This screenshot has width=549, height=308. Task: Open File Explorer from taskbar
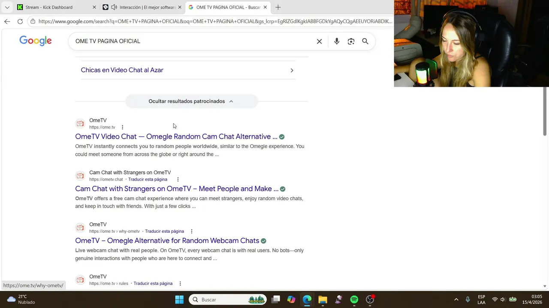pos(323,299)
